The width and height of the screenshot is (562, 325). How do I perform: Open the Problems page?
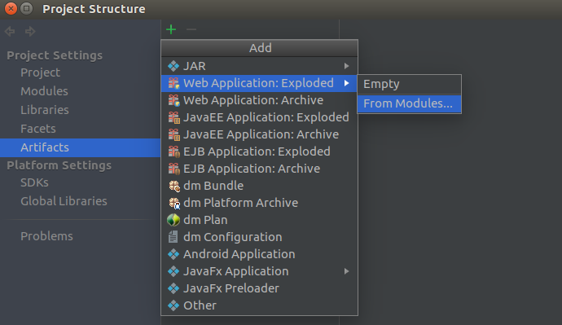tap(81, 236)
